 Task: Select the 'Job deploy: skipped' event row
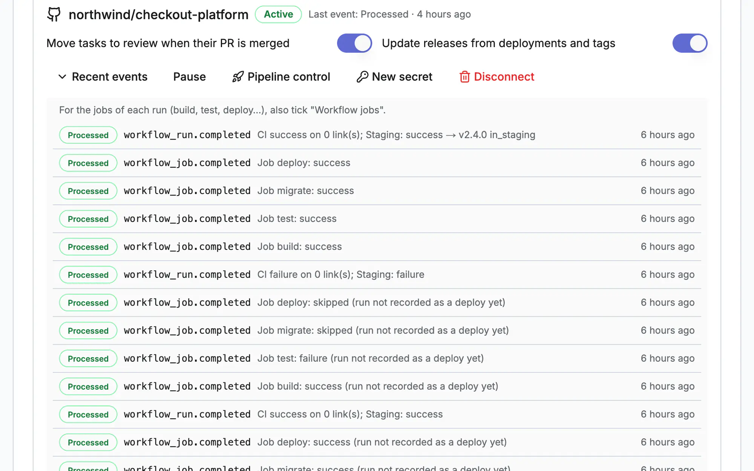pos(377,303)
